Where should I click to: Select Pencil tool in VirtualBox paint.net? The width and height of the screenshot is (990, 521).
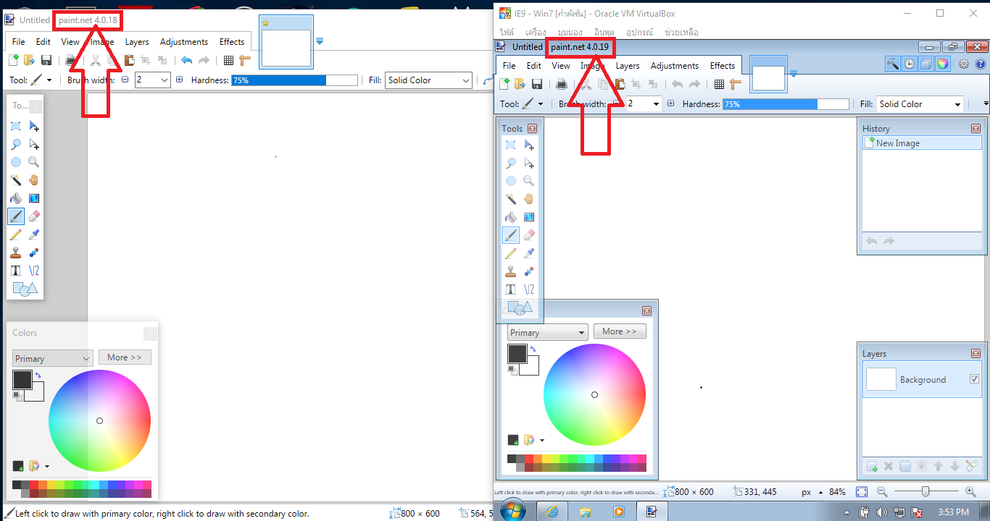tap(511, 253)
